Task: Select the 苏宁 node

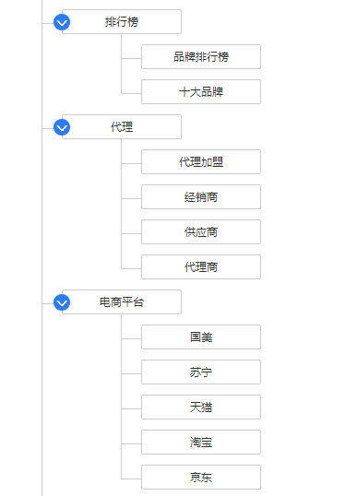Action: point(201,372)
